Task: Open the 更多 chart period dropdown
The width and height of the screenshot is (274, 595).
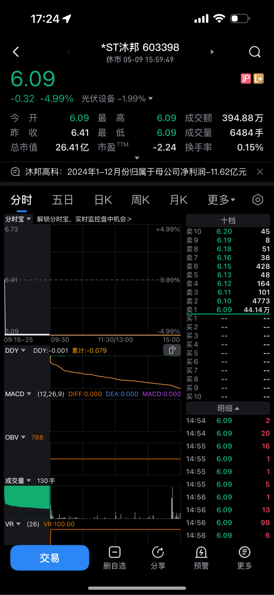Action: coord(222,200)
